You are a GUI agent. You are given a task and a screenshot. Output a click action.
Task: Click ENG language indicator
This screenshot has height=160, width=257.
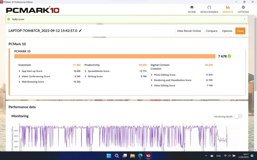(x=218, y=156)
